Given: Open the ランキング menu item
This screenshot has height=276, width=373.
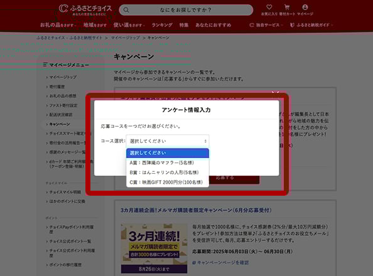Looking at the screenshot, I should click(x=162, y=25).
